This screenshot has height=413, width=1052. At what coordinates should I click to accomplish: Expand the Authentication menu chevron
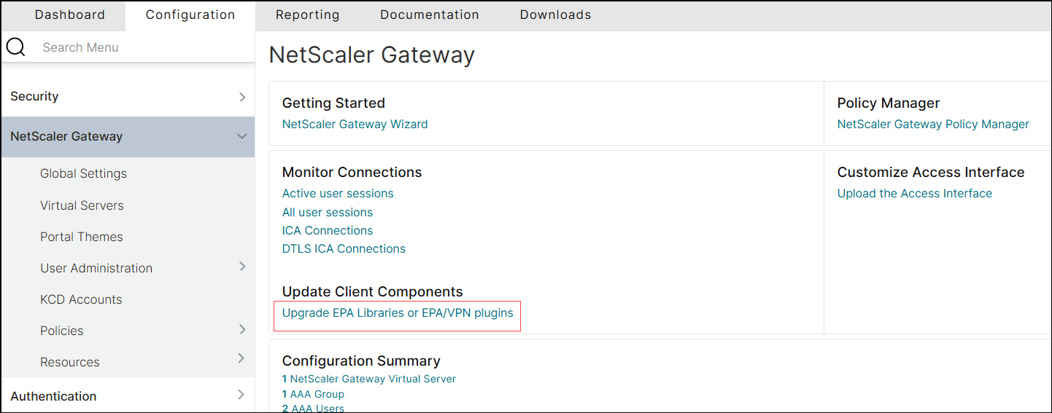242,395
